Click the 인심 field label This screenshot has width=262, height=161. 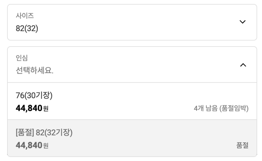pyautogui.click(x=22, y=58)
